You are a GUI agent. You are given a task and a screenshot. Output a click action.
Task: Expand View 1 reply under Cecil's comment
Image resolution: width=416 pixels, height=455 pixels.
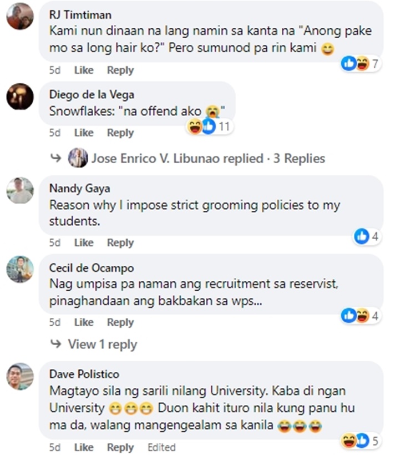click(x=102, y=345)
